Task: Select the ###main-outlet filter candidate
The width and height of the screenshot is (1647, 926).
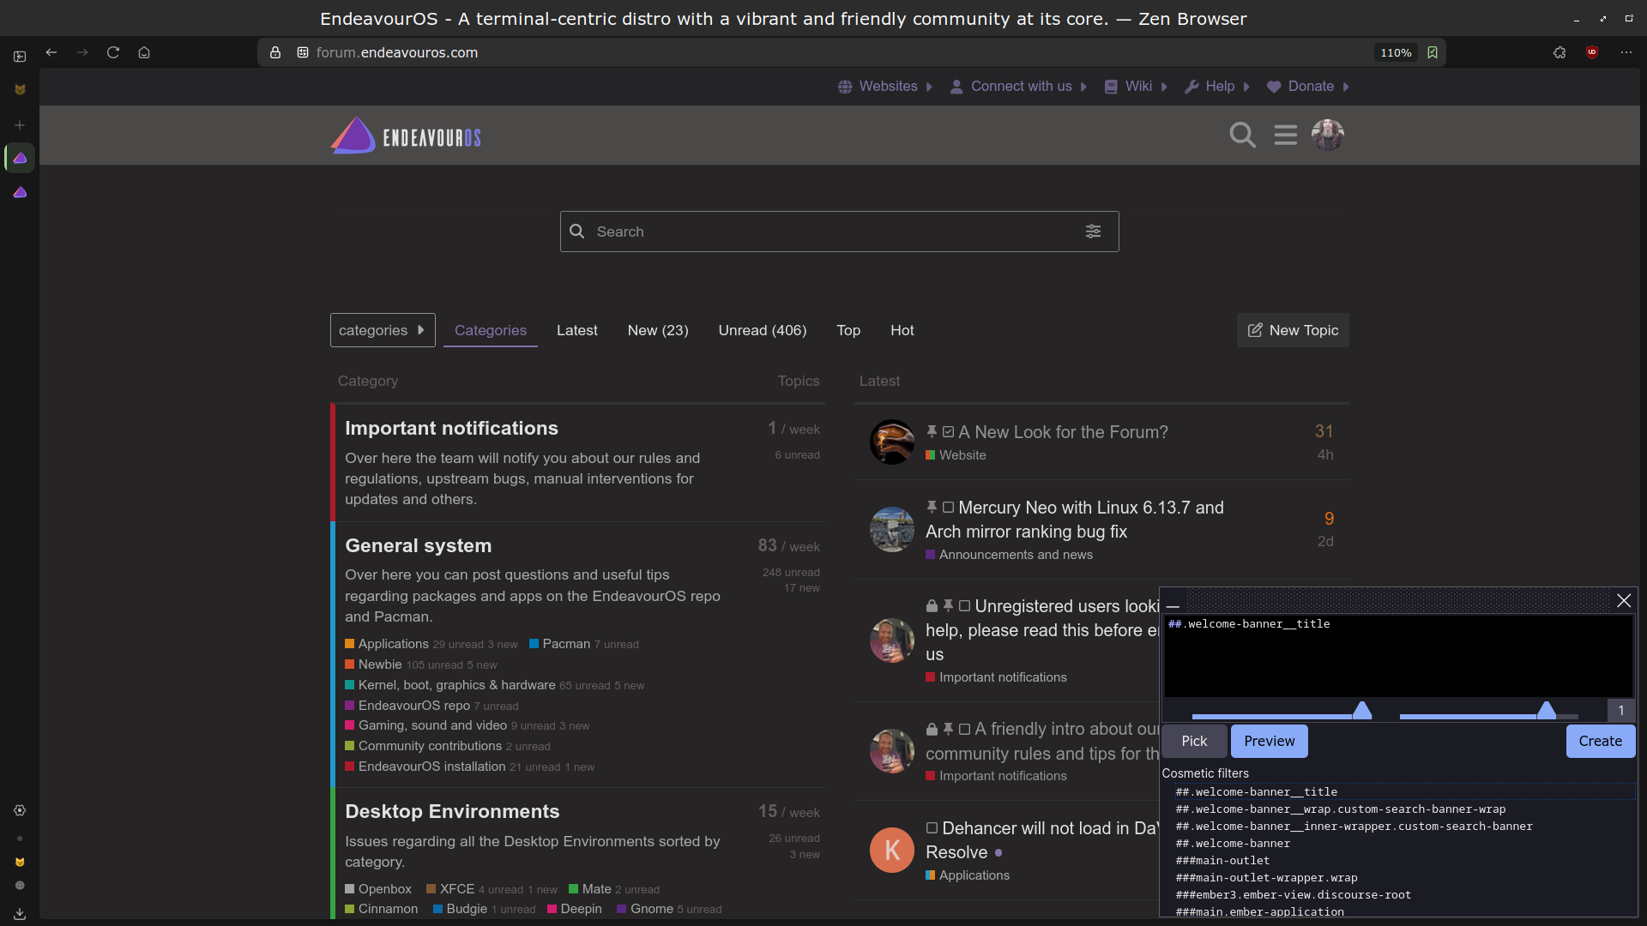Action: [1222, 861]
